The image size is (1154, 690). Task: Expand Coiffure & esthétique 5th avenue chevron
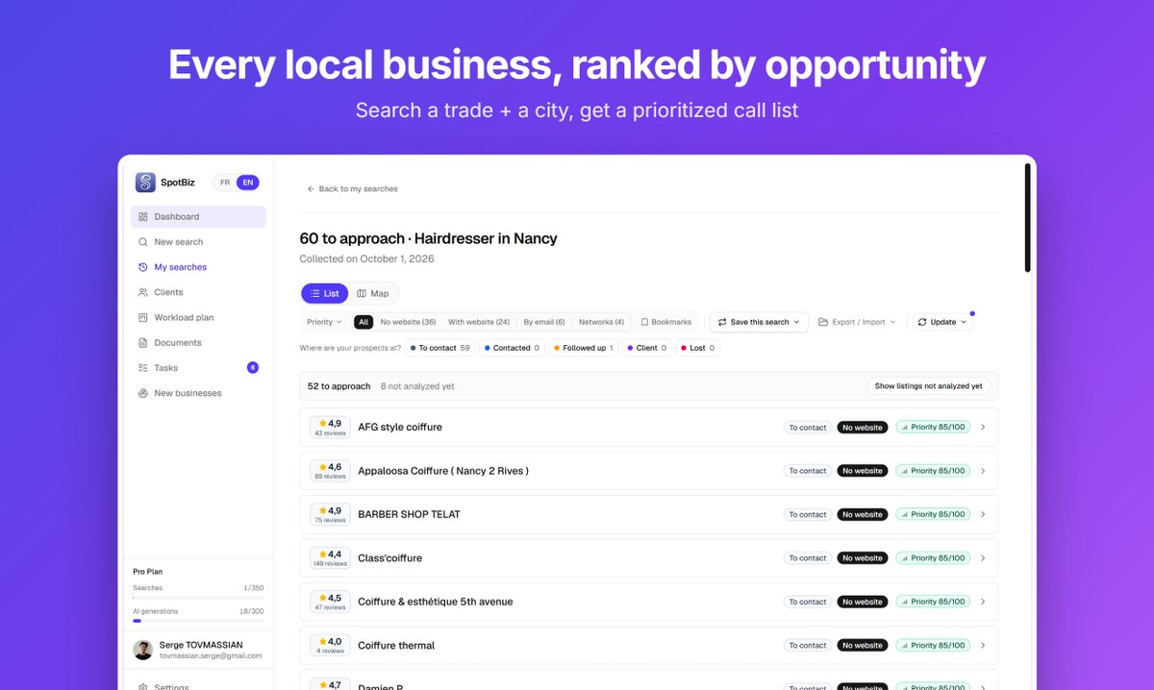983,602
